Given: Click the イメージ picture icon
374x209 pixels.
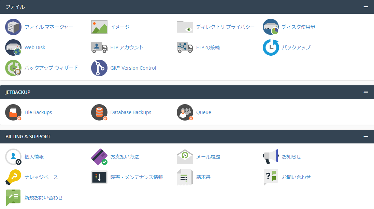Looking at the screenshot, I should tap(99, 27).
